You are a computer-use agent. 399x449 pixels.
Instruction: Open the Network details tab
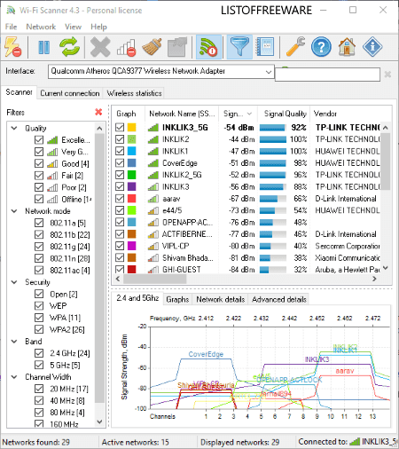coord(221,299)
